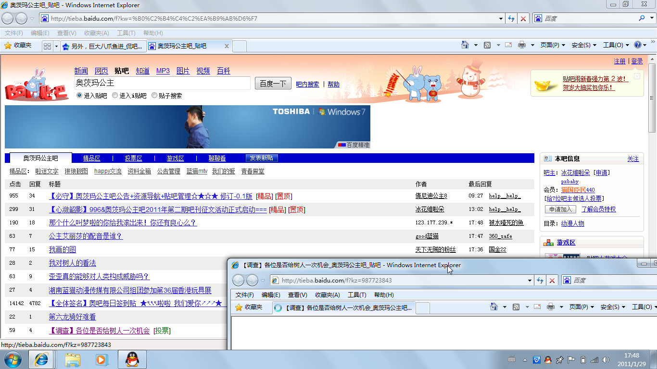Viewport: 657px width, 369px height.
Task: Switch to 游戏区 tab
Action: tap(175, 158)
